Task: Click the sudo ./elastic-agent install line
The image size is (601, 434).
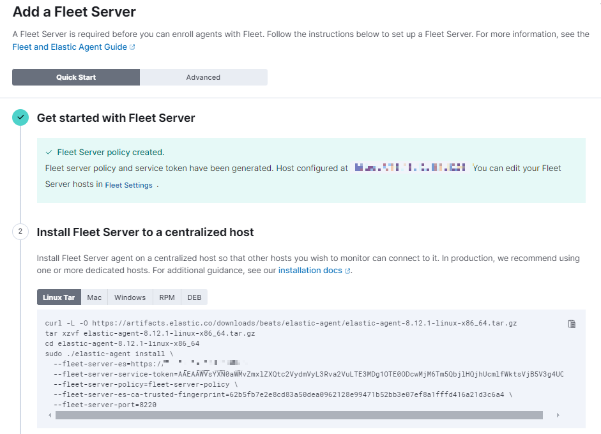Action: coord(109,354)
